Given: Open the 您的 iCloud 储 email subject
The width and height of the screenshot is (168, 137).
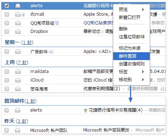Looking at the screenshot, I should click(98, 80).
